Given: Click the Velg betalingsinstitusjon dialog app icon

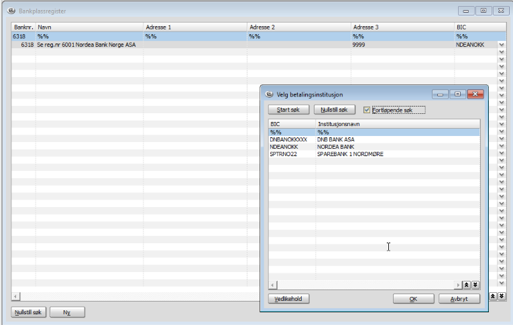Looking at the screenshot, I should [x=270, y=94].
